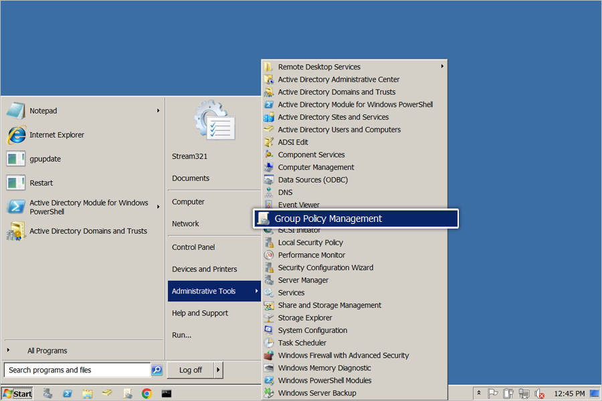602x401 pixels.
Task: Open Command Prompt from the taskbar
Action: (167, 394)
